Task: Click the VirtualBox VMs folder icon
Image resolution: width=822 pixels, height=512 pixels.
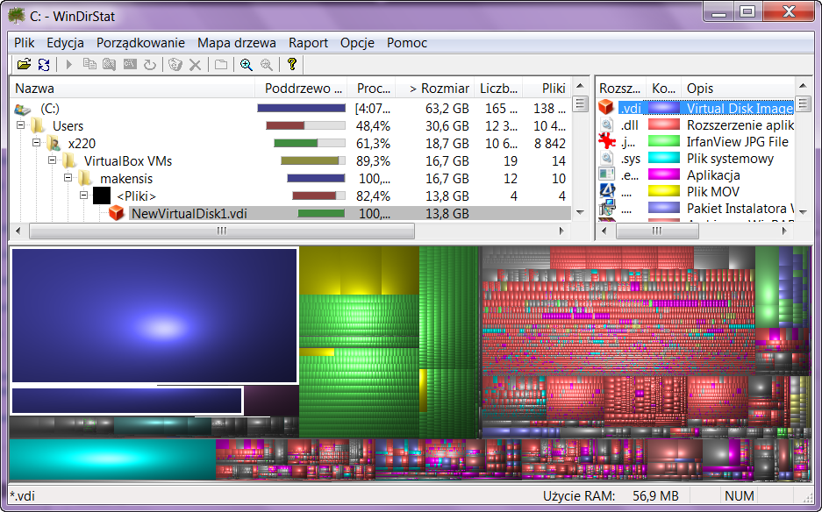Action: click(69, 161)
